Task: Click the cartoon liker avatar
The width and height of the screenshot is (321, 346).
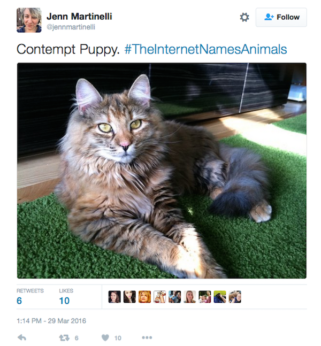Action: tap(159, 297)
